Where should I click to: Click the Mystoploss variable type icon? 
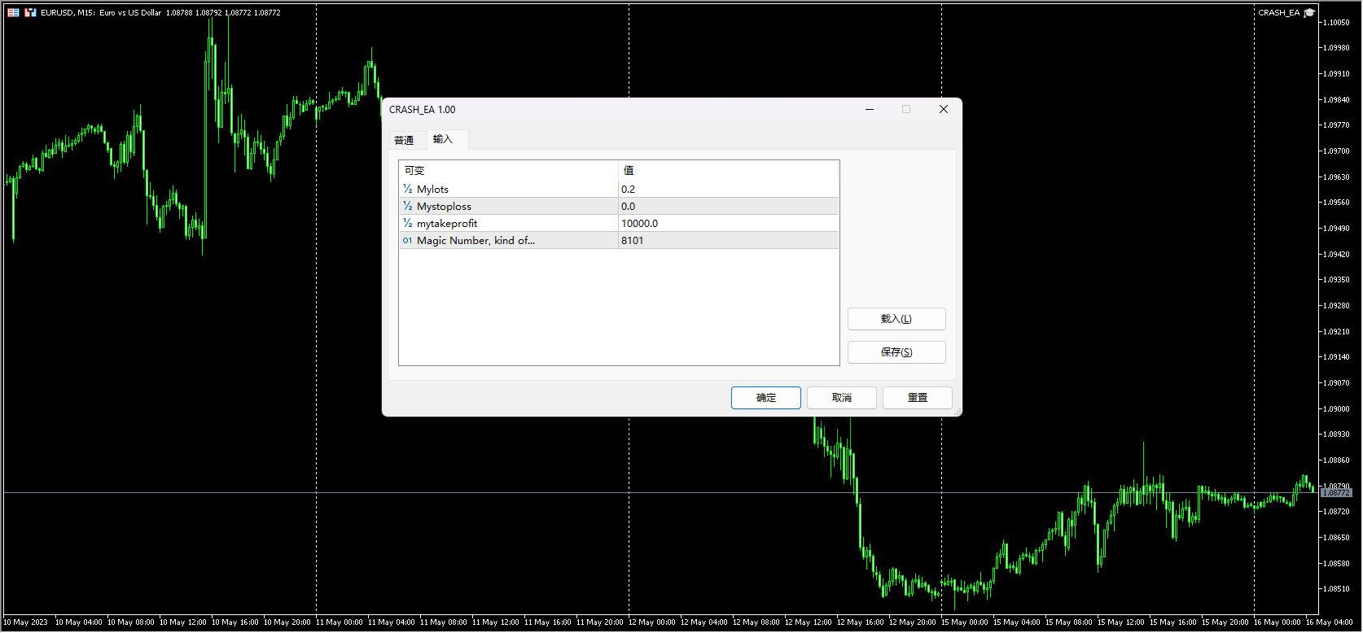coord(407,207)
